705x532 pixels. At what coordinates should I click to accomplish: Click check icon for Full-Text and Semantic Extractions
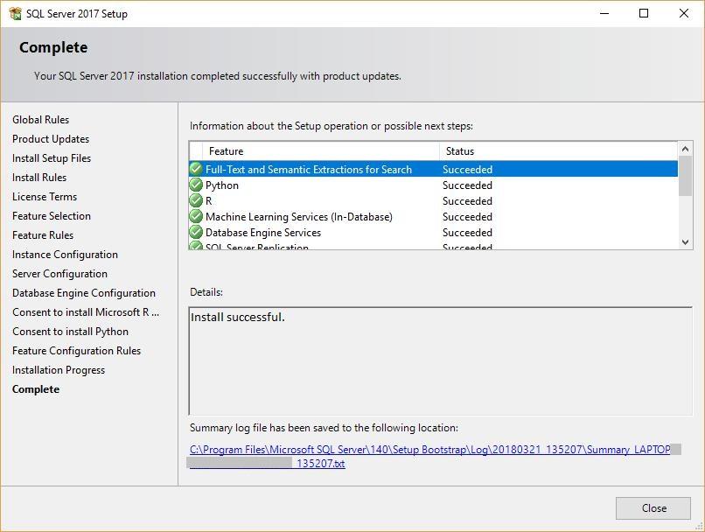(x=196, y=169)
